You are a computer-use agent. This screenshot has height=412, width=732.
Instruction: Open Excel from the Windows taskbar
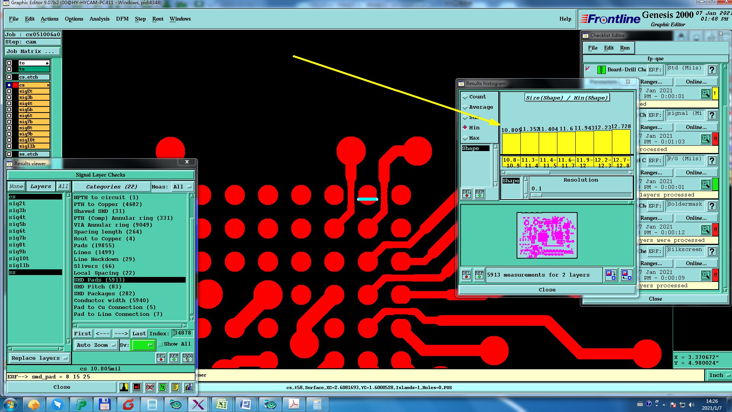coord(222,404)
